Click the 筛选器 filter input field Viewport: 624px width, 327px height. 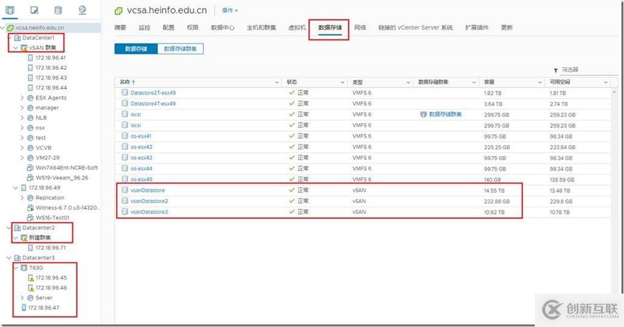[x=589, y=70]
